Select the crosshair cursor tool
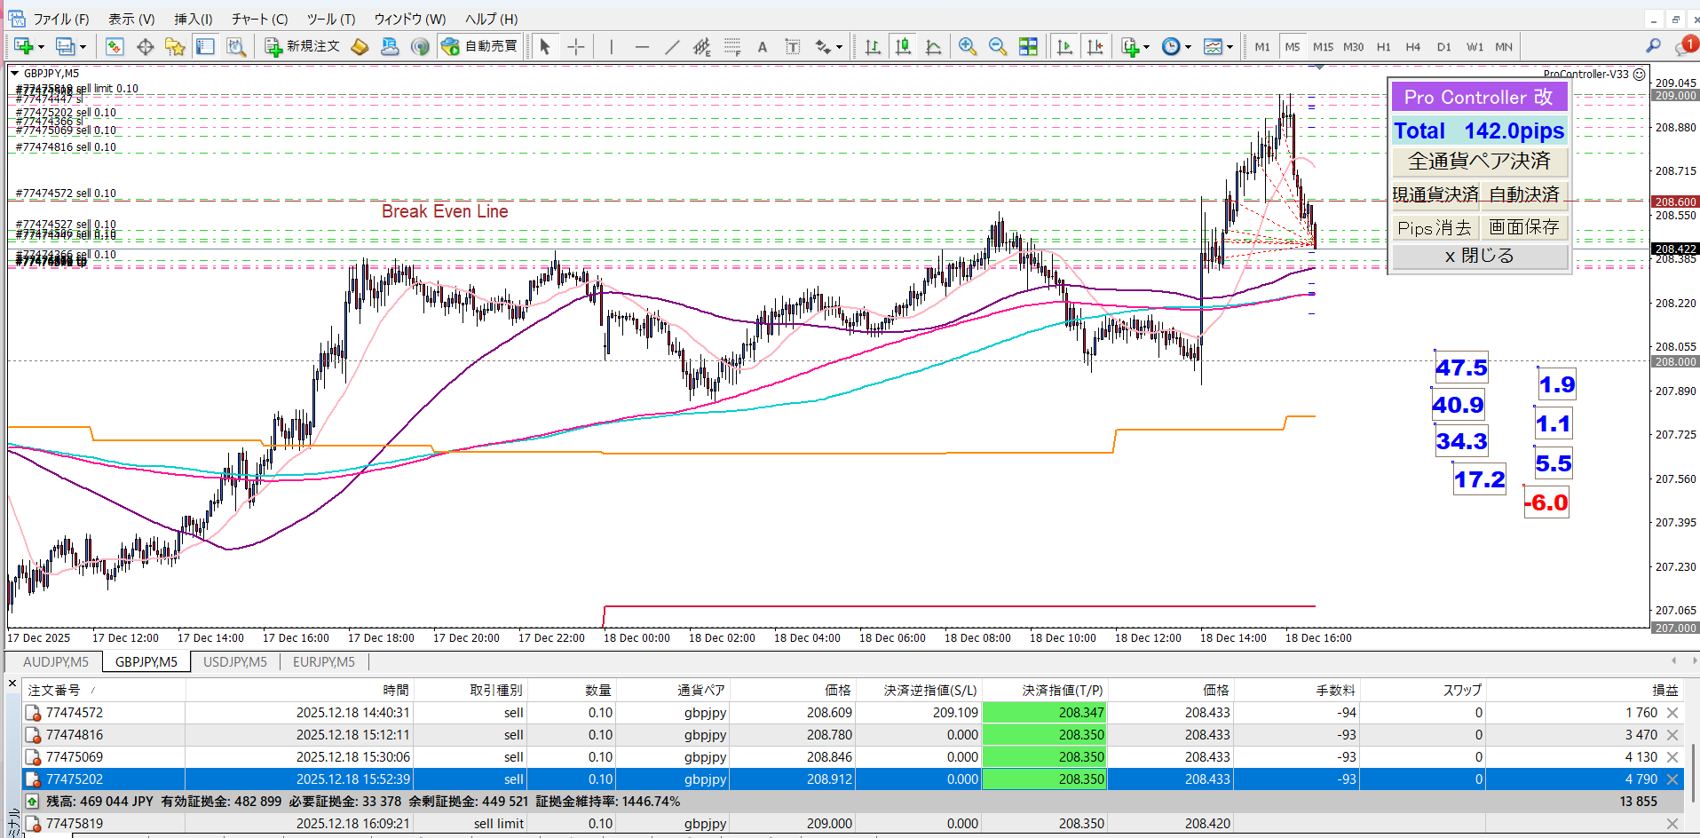 coord(576,47)
